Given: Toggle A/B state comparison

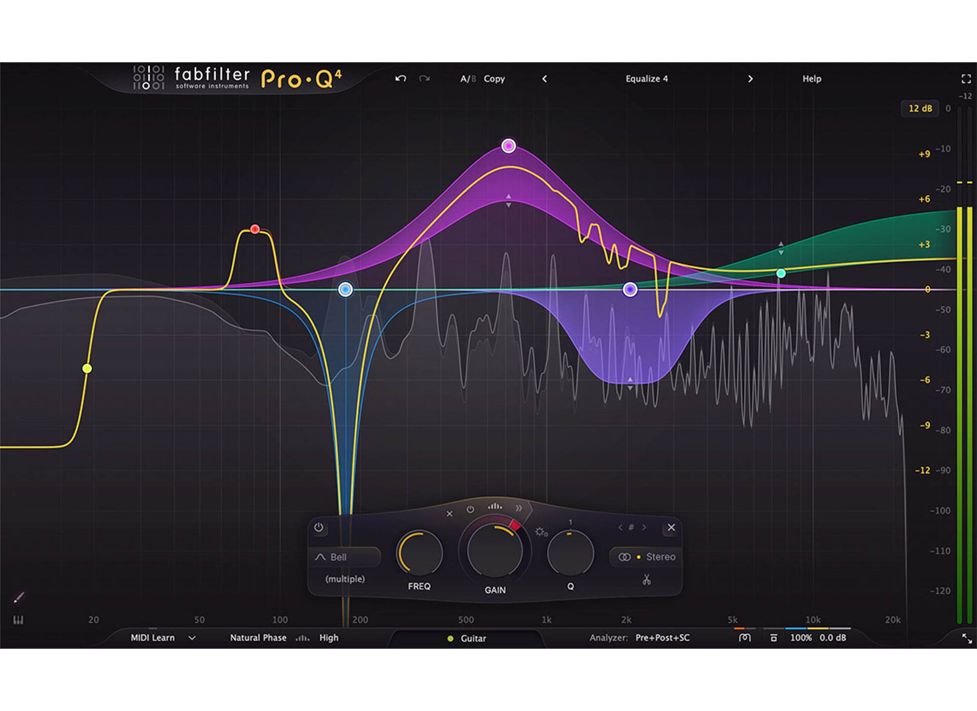Looking at the screenshot, I should coord(468,79).
